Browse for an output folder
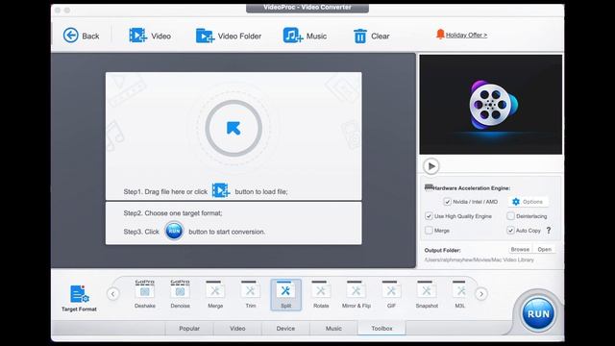 (x=520, y=250)
